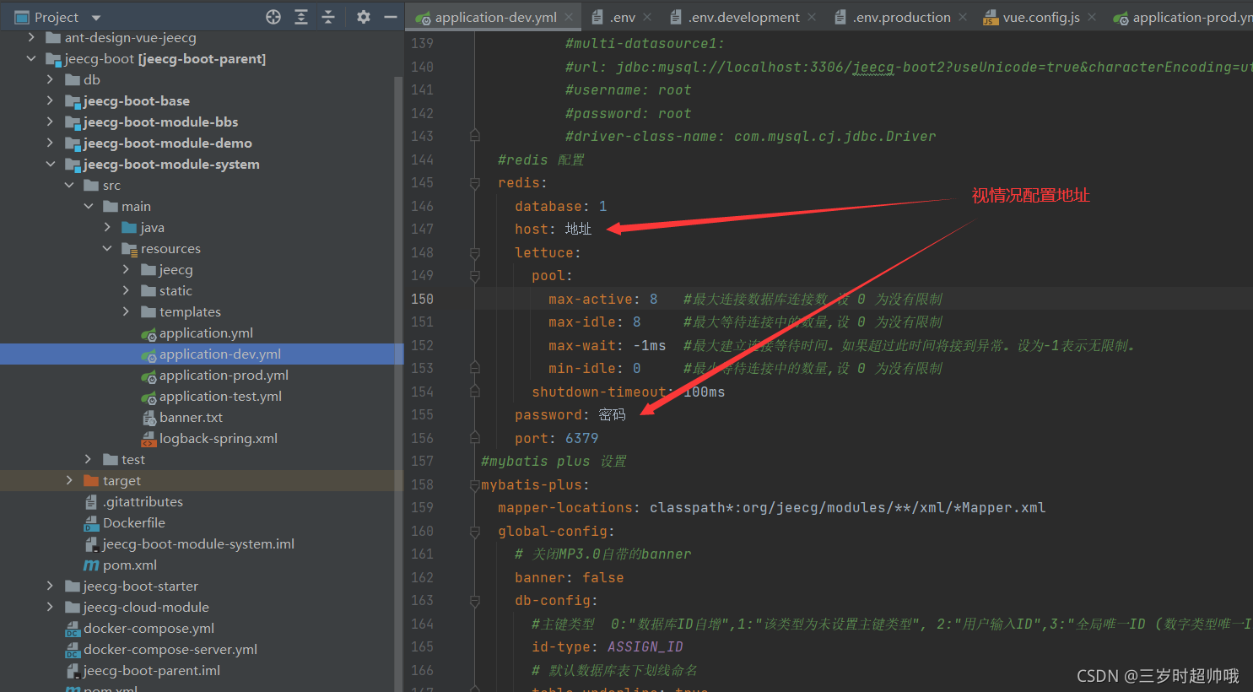
Task: Collapse the jeecg-boot-module-system arrow
Action: pos(50,164)
